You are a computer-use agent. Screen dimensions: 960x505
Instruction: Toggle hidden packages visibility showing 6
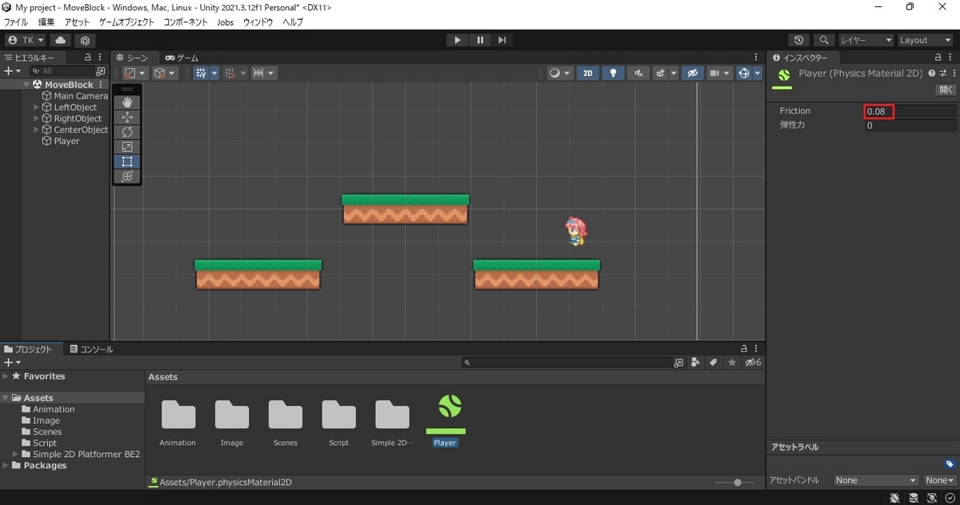pos(753,363)
